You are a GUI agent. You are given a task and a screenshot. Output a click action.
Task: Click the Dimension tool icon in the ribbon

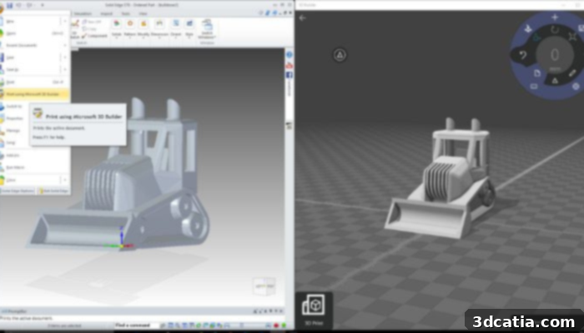(x=159, y=23)
